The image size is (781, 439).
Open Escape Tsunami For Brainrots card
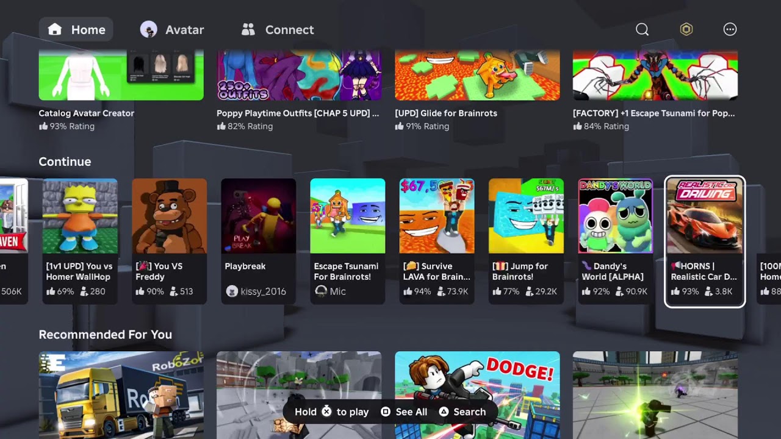click(347, 241)
